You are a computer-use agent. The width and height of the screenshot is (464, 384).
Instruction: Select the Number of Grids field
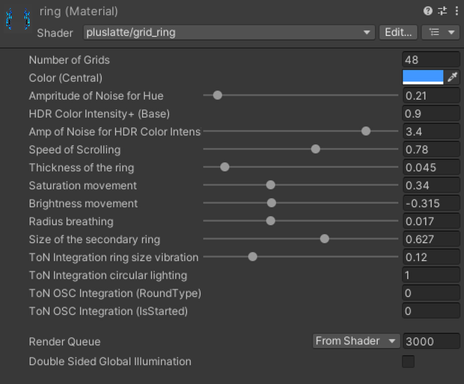[431, 60]
